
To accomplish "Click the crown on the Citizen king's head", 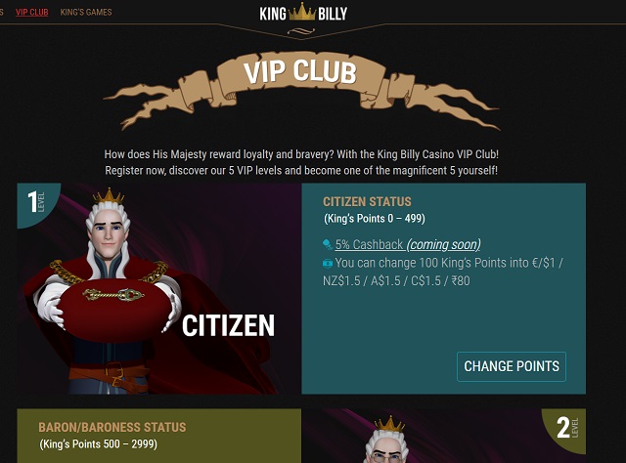I will click(x=109, y=196).
